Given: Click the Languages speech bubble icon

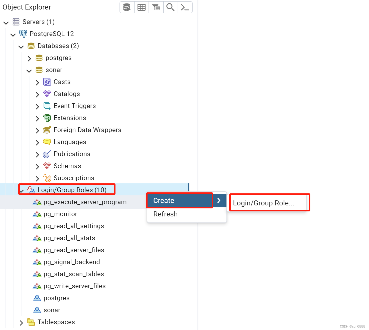Looking at the screenshot, I should (x=47, y=142).
